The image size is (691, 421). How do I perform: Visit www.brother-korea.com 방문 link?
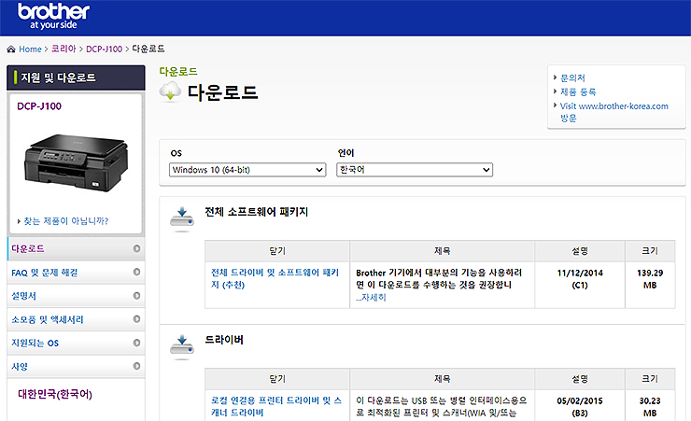tap(613, 112)
